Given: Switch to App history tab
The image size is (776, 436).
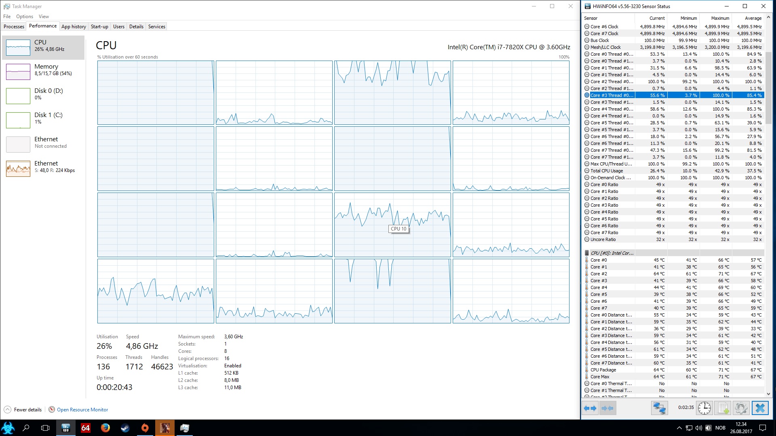Looking at the screenshot, I should click(x=74, y=27).
